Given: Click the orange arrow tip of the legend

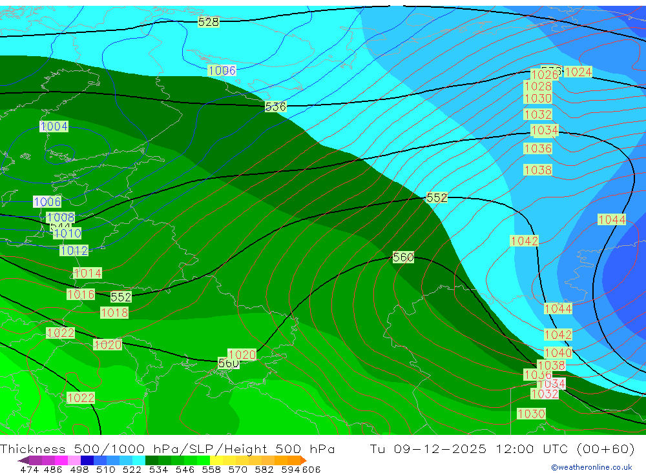Looking at the screenshot, I should (304, 460).
